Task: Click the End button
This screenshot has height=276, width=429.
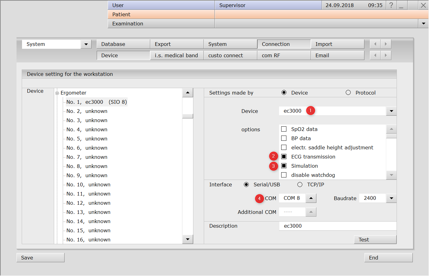Action: pos(388,258)
